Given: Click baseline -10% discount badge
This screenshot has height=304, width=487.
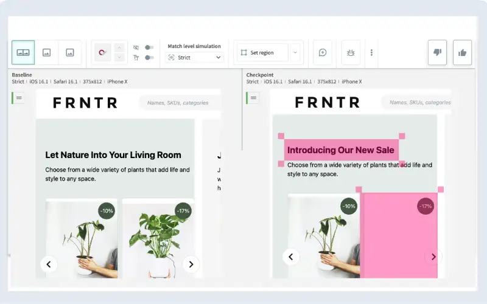Looking at the screenshot, I should [107, 211].
